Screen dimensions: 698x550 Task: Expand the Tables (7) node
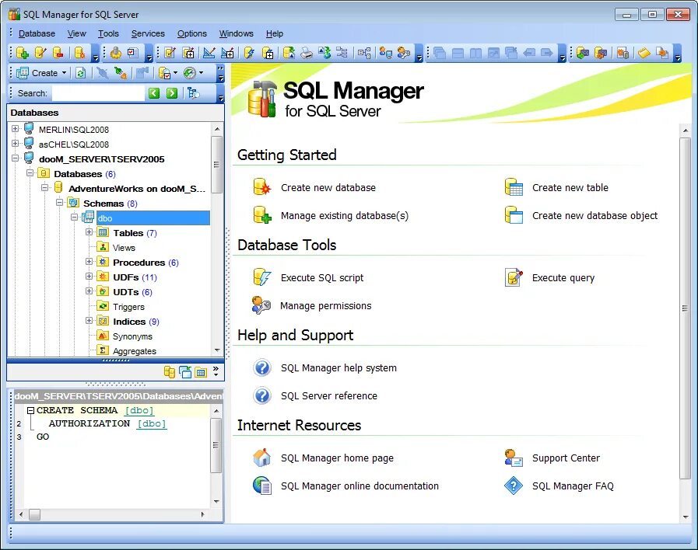pyautogui.click(x=89, y=232)
